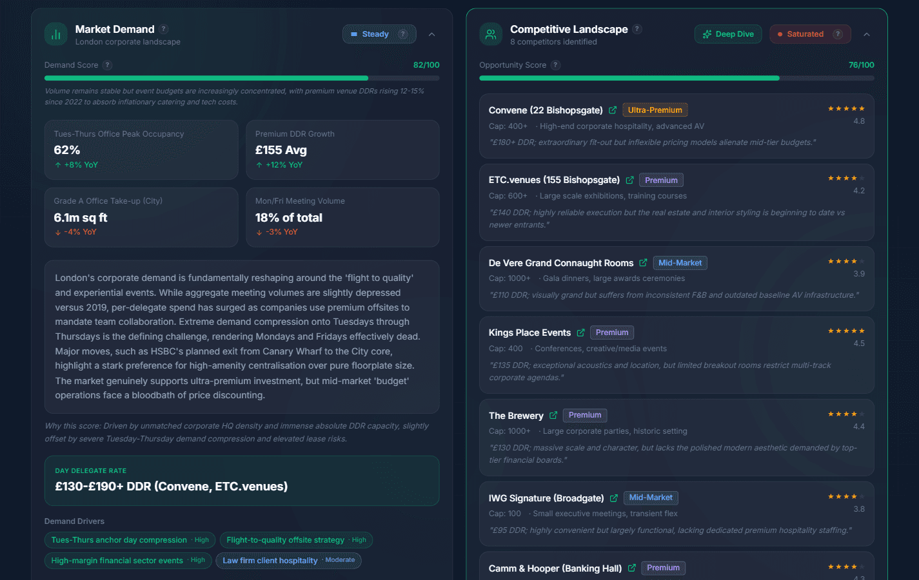Click the Saturated status badge
Viewport: 919px width, 580px height.
(810, 34)
